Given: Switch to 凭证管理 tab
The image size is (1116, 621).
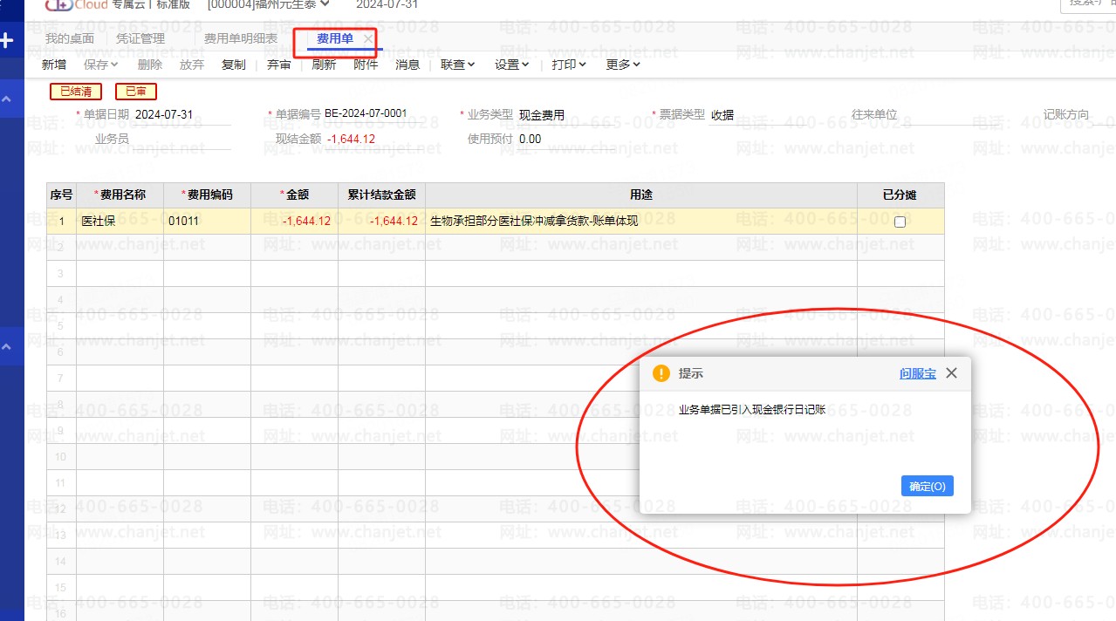Looking at the screenshot, I should click(x=140, y=38).
